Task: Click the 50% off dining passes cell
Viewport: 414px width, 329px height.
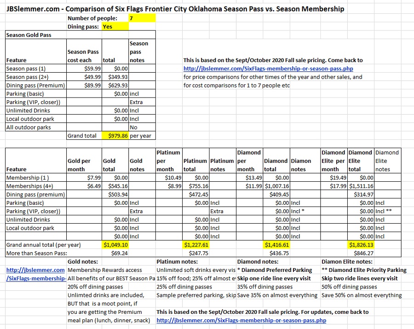Action: click(349, 287)
